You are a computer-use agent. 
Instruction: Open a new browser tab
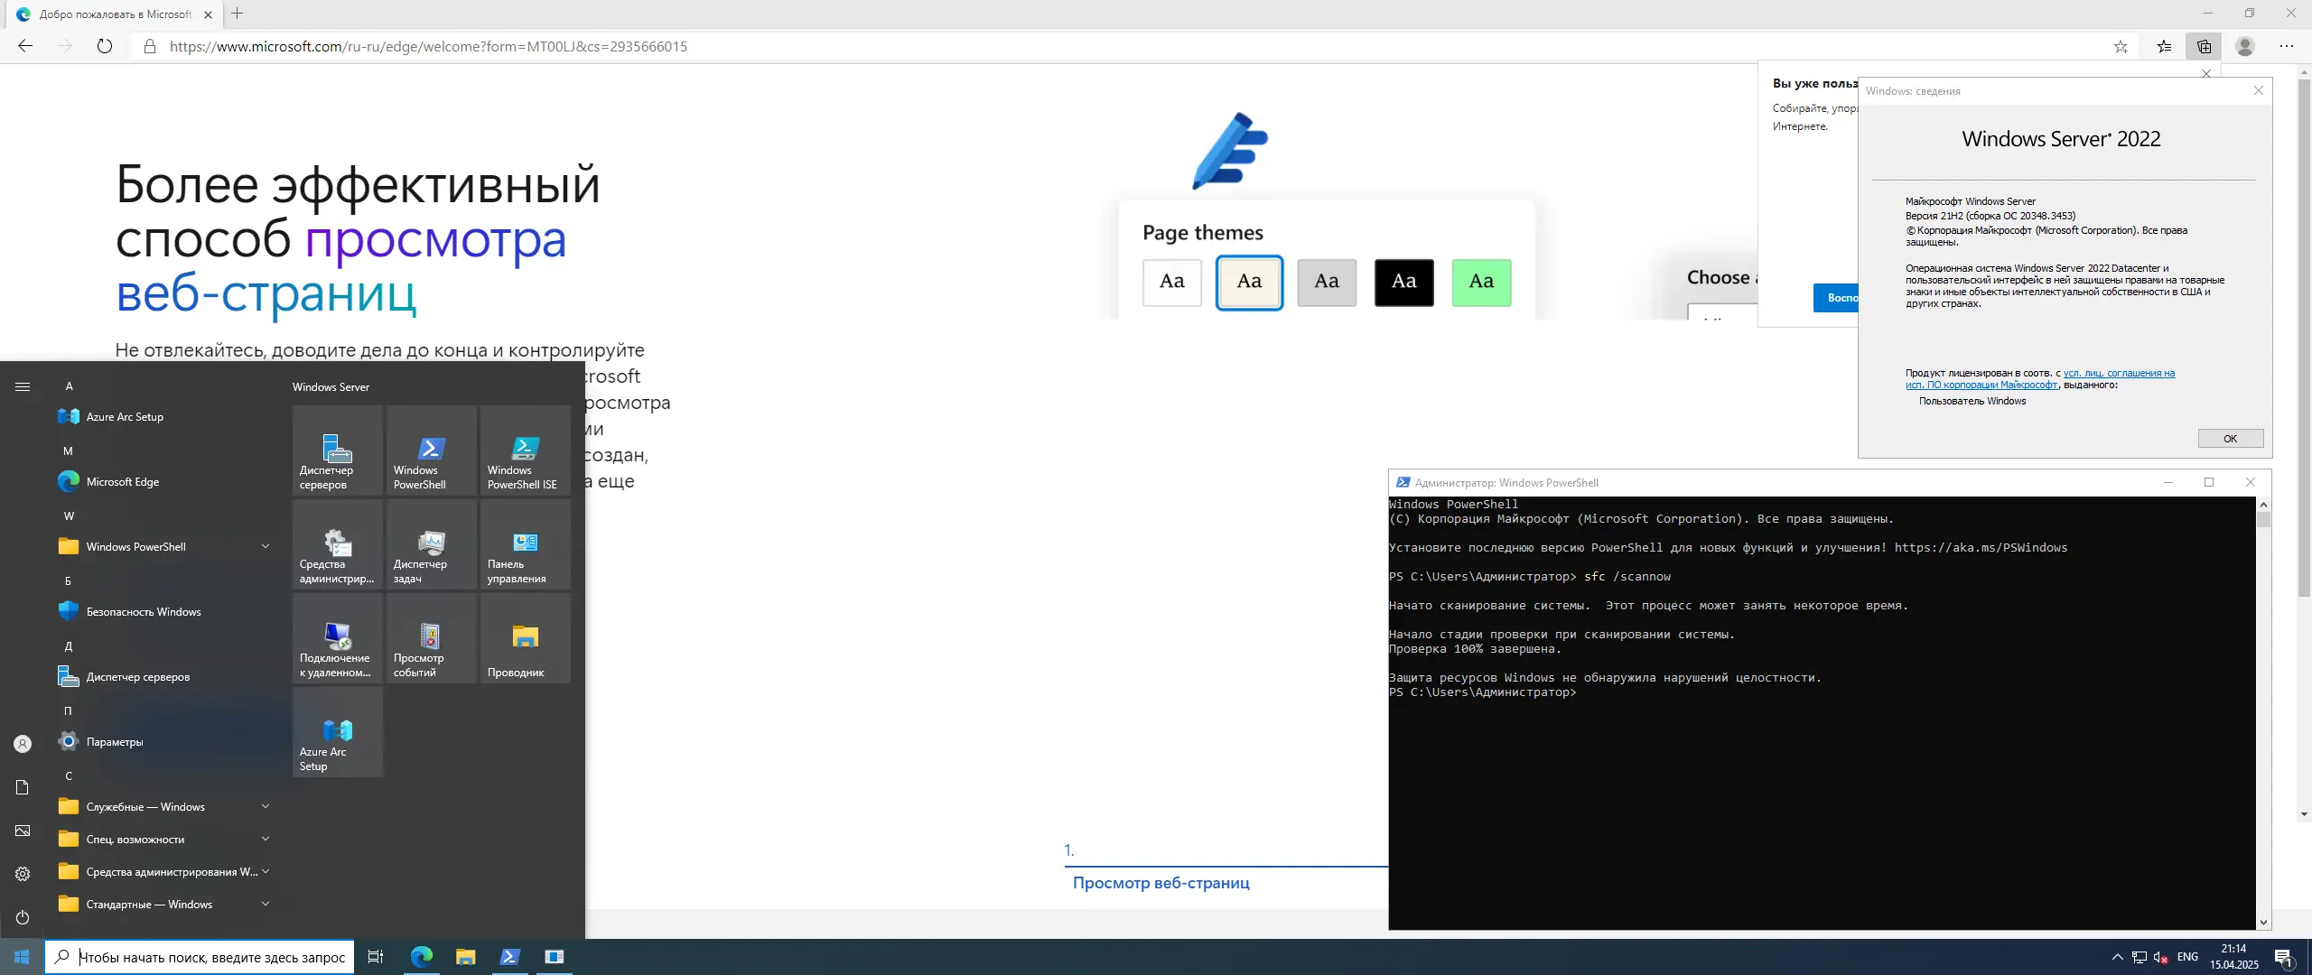pyautogui.click(x=237, y=14)
